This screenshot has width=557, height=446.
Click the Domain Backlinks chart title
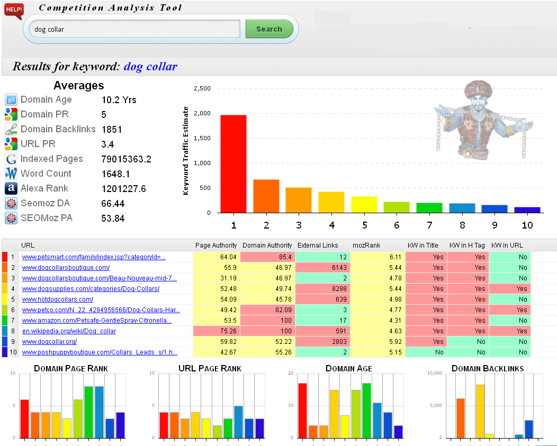point(488,369)
